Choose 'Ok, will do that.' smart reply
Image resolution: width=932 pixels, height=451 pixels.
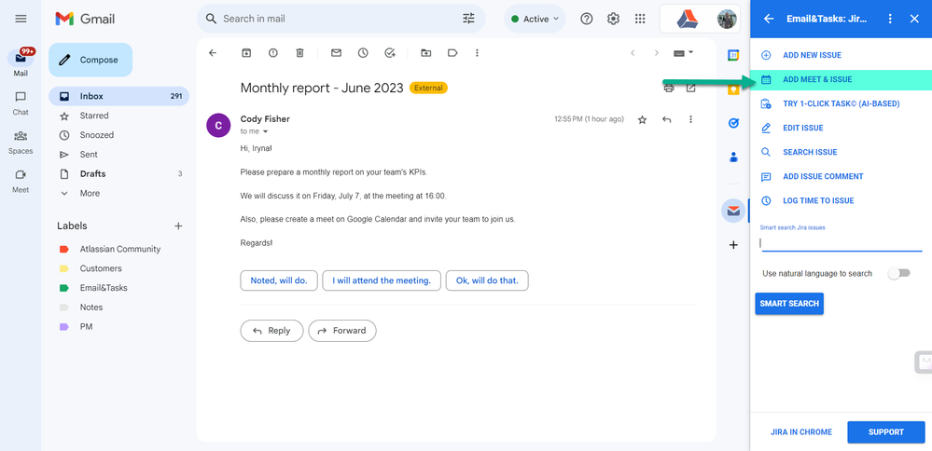point(487,280)
